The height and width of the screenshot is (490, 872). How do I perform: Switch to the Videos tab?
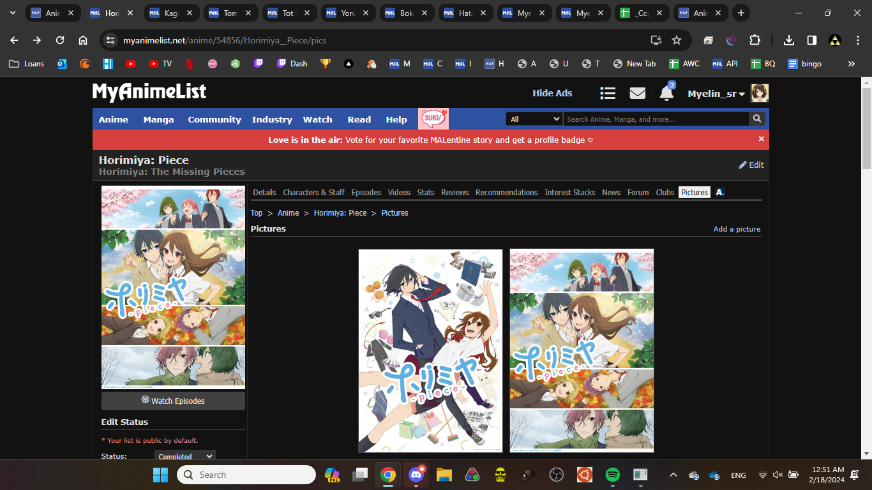pos(399,192)
